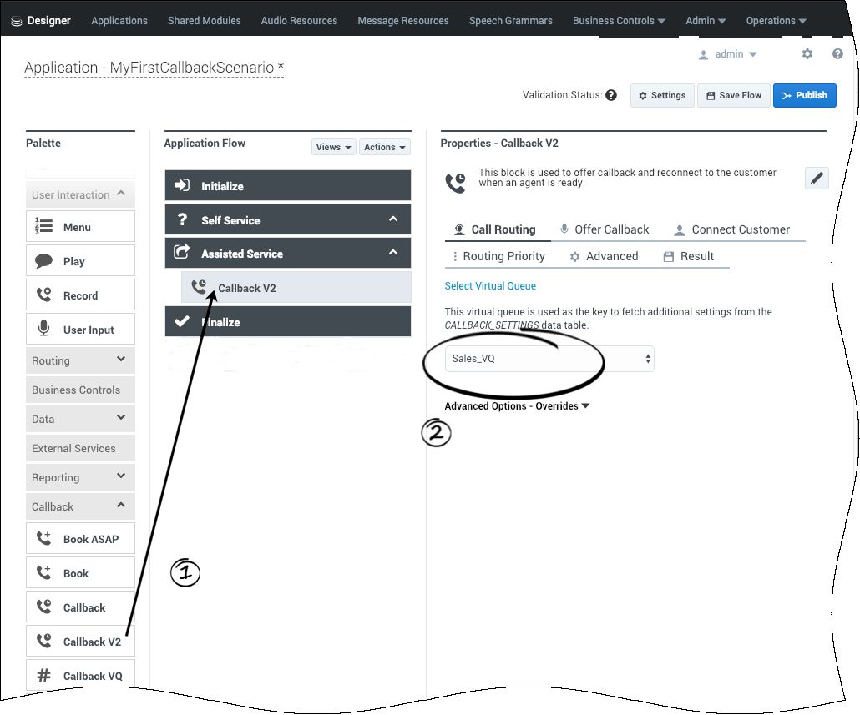Image resolution: width=860 pixels, height=715 pixels.
Task: Open the Views dropdown in Application Flow
Action: pos(333,147)
